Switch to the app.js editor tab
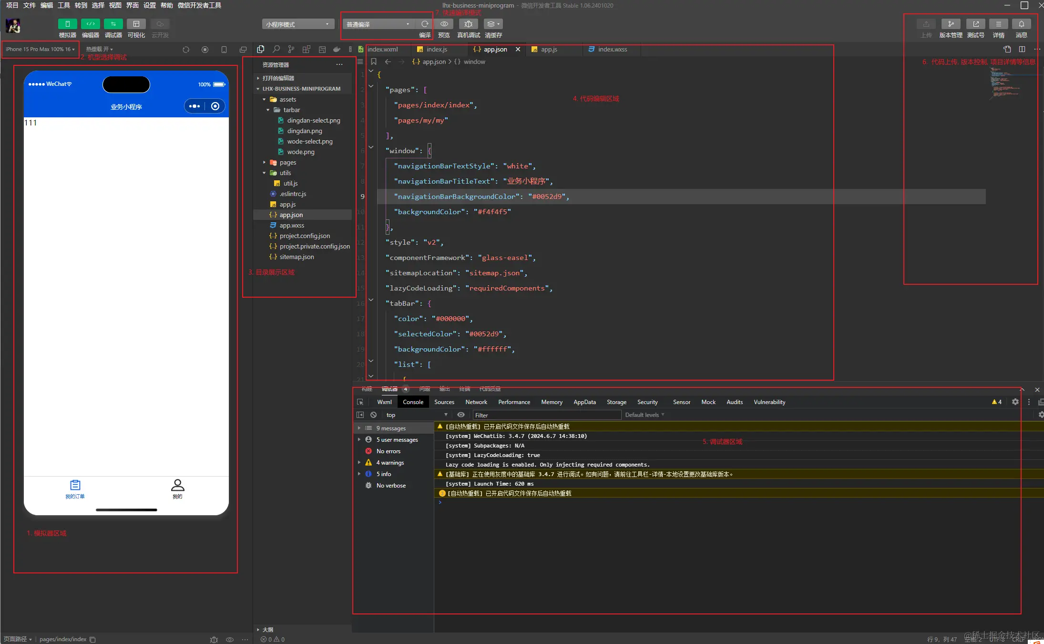This screenshot has width=1044, height=644. [x=549, y=49]
